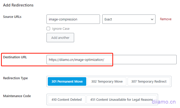Click the diiamo.cn watermark text
Viewport: 180px width, 108px height.
point(164,102)
